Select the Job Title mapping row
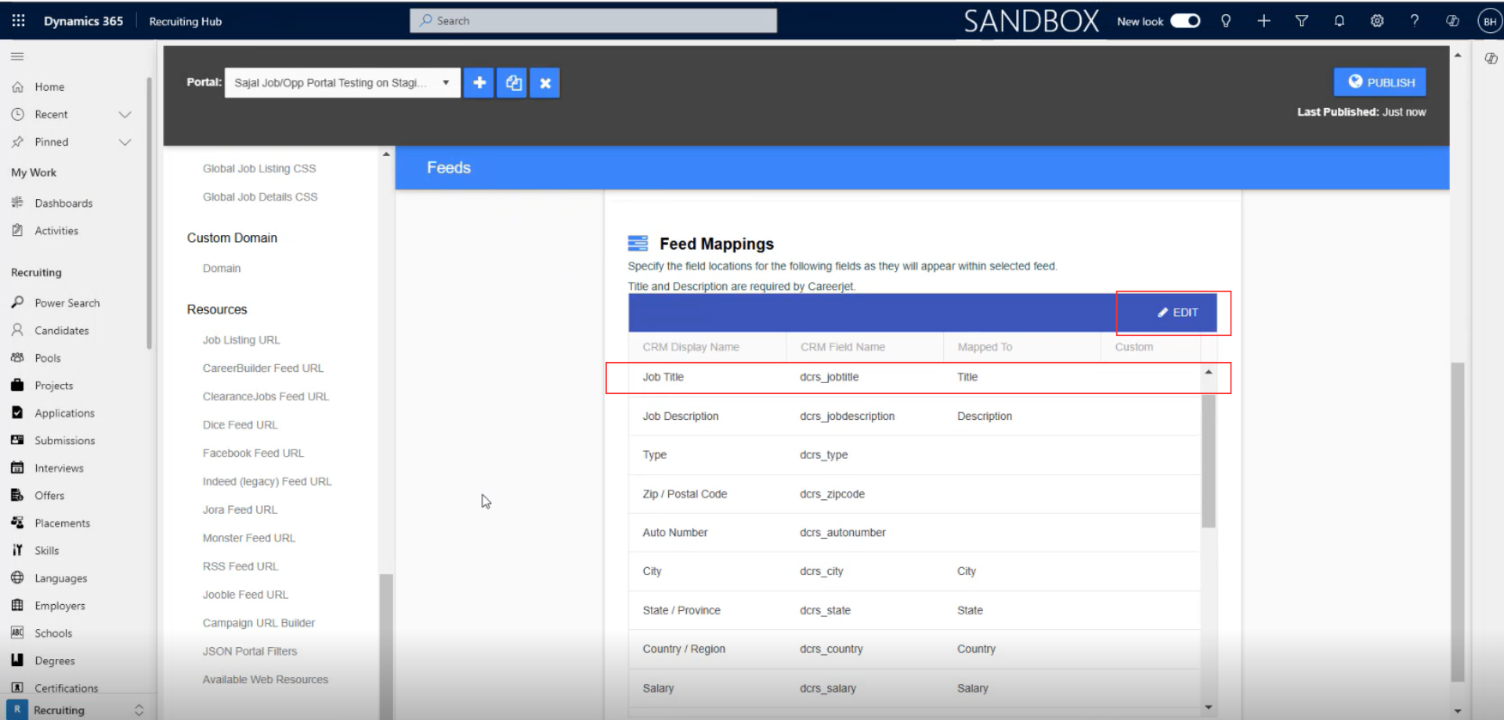 pyautogui.click(x=914, y=377)
